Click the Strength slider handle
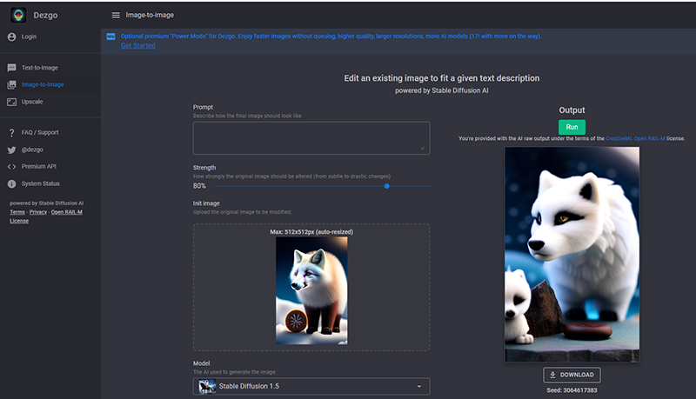This screenshot has height=399, width=696. coord(386,186)
